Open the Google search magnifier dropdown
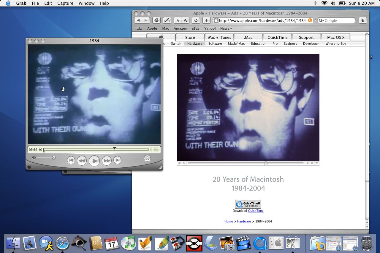The width and height of the screenshot is (380, 253). 321,21
